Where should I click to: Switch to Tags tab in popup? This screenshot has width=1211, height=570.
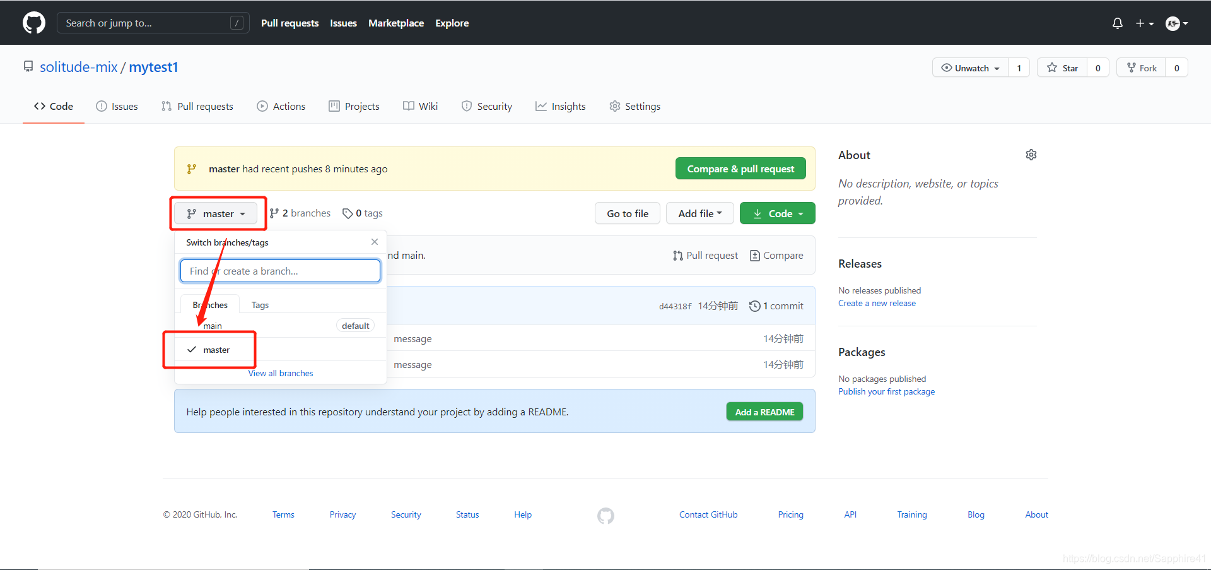pos(260,305)
